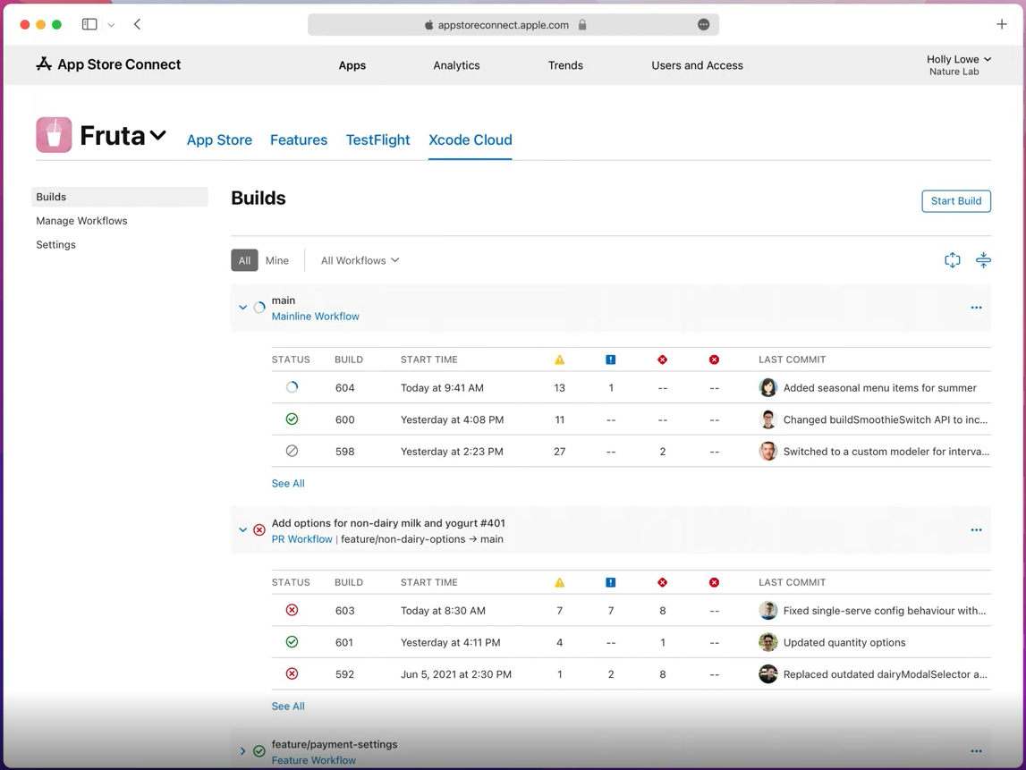Click the App Store Connect logo

click(x=108, y=64)
